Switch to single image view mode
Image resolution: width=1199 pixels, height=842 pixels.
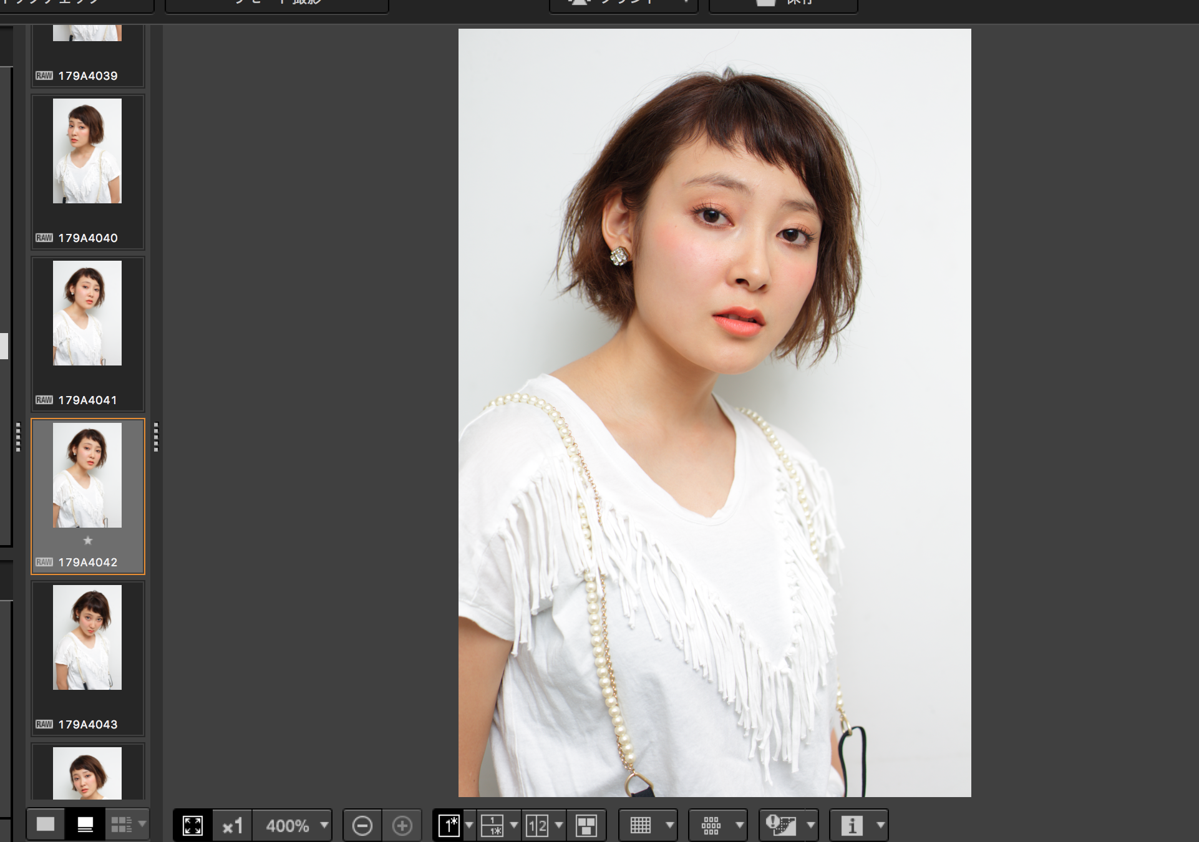click(x=46, y=825)
